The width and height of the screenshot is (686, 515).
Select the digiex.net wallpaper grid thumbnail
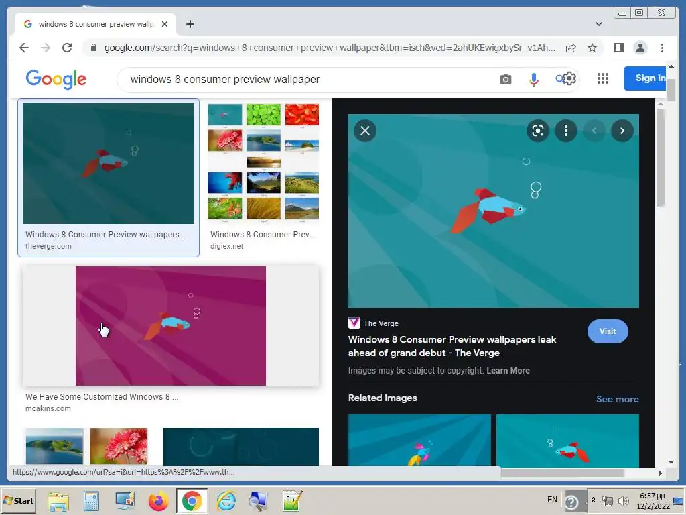click(263, 162)
